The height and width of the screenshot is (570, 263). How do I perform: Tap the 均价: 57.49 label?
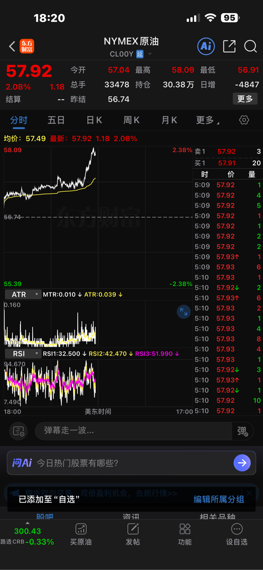click(25, 139)
